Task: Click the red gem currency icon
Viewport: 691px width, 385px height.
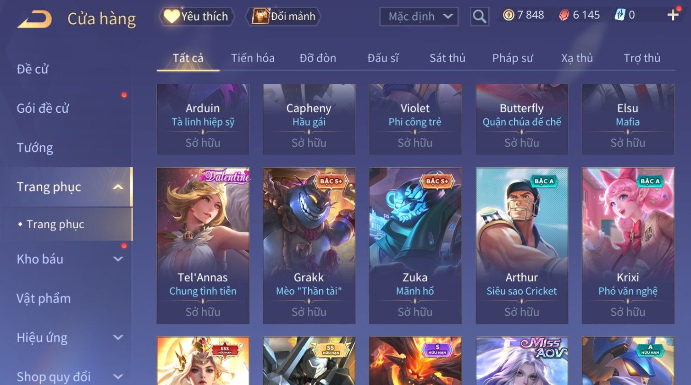Action: [564, 15]
